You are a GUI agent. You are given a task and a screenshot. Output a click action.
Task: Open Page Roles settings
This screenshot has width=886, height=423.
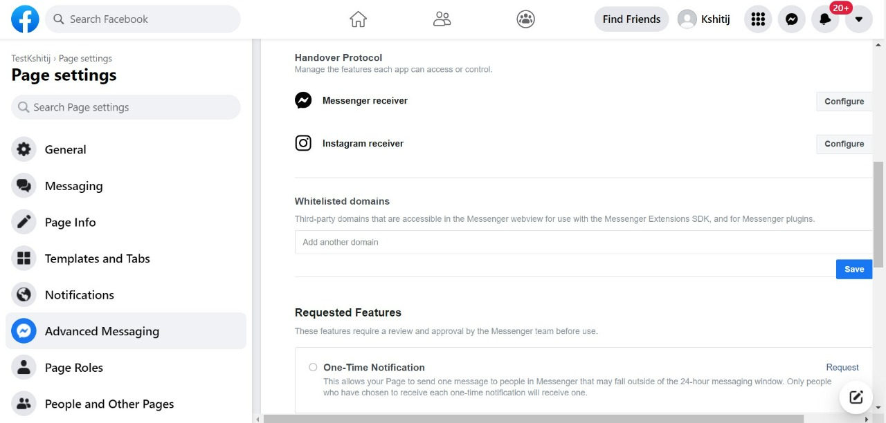coord(126,368)
